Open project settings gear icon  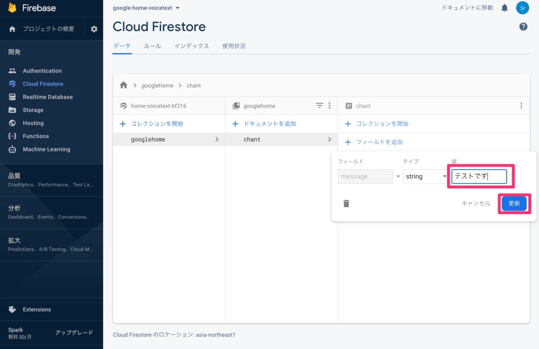tap(94, 29)
